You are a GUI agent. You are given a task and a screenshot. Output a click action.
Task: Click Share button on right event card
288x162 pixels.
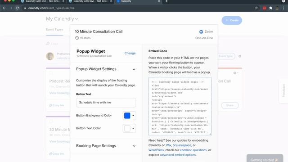tap(230, 105)
